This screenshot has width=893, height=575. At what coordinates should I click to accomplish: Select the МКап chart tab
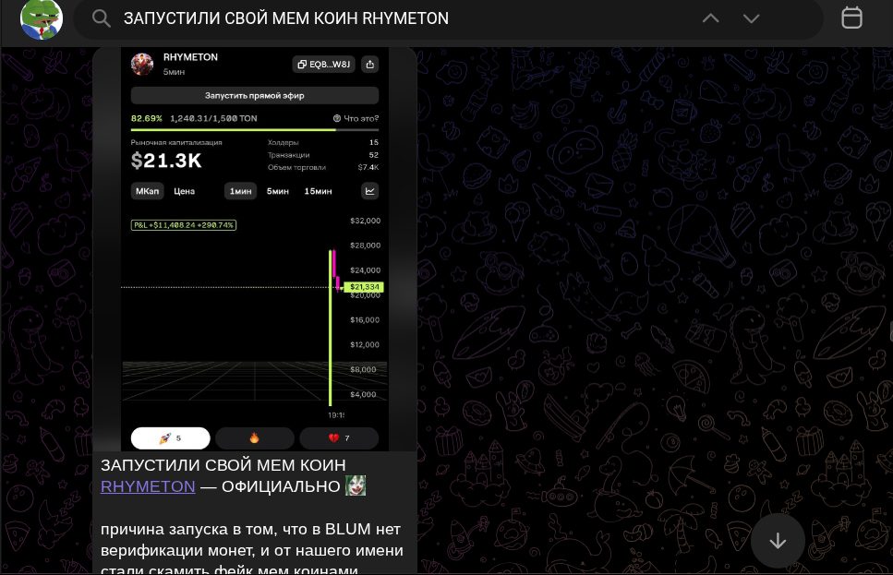point(147,191)
